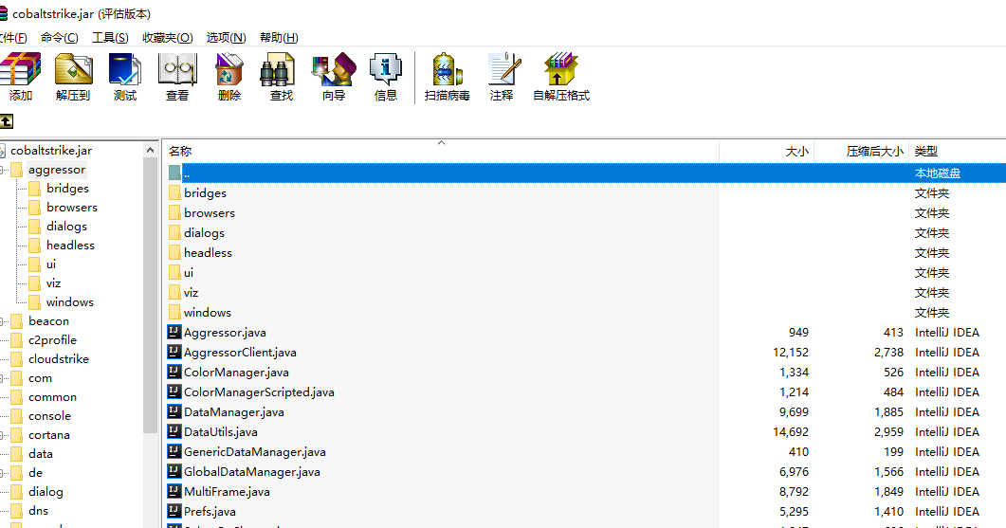Click the file icon of ColorManager.java
This screenshot has height=528, width=1006.
pos(174,372)
